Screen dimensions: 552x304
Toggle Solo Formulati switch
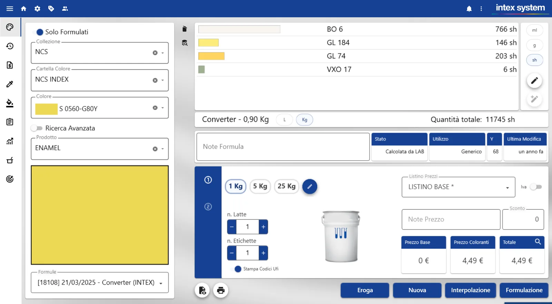pos(37,32)
